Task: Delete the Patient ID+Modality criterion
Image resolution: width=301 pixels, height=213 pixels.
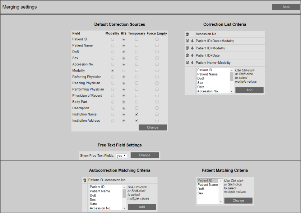Action: tap(187, 48)
